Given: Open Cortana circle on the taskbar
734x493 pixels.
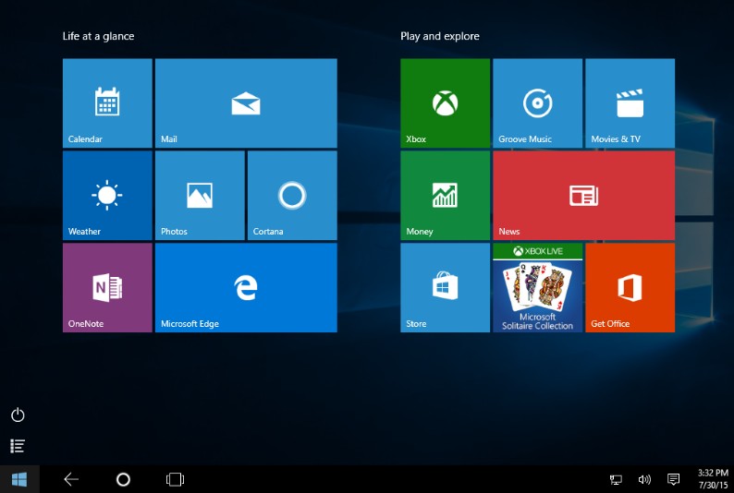Looking at the screenshot, I should point(123,479).
